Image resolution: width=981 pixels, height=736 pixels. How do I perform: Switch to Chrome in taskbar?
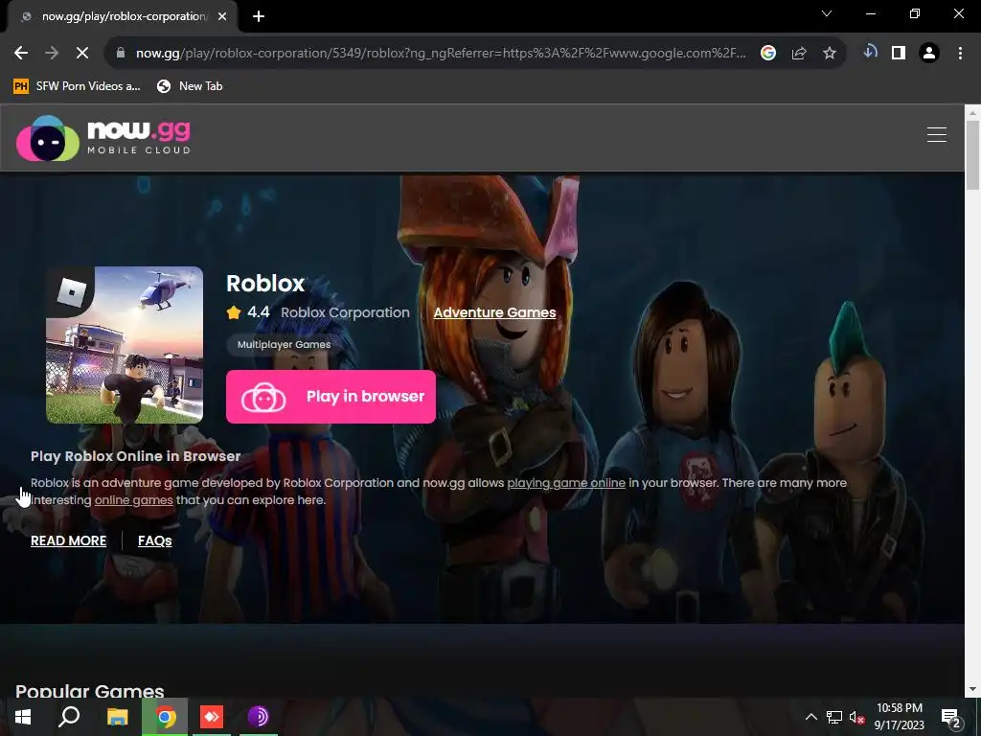click(x=165, y=717)
